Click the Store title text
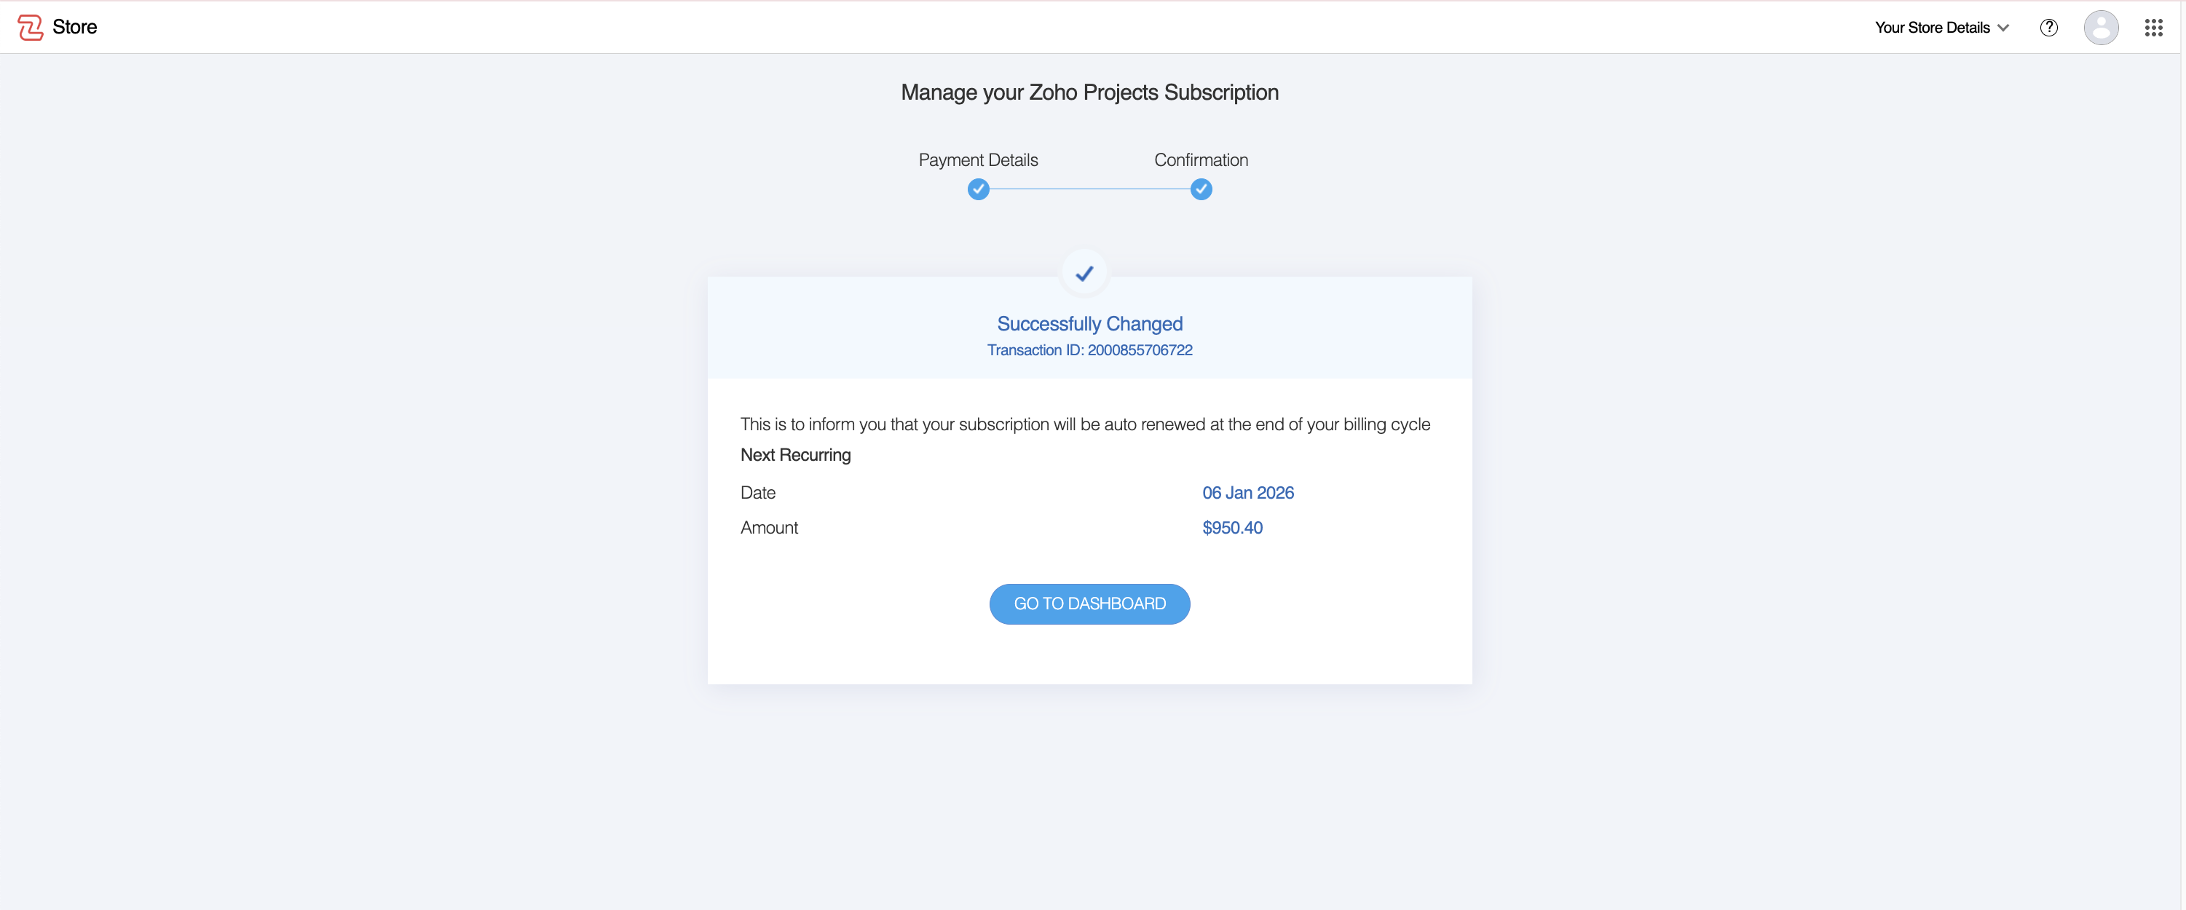Viewport: 2186px width, 910px height. coord(75,27)
